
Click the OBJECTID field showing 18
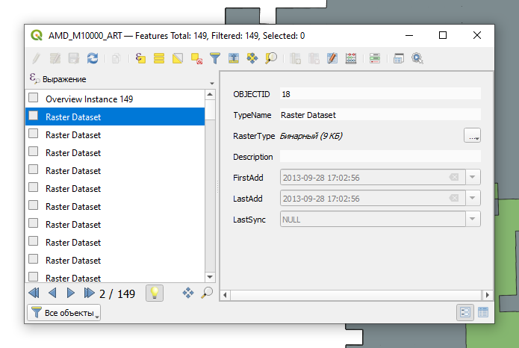pos(380,94)
